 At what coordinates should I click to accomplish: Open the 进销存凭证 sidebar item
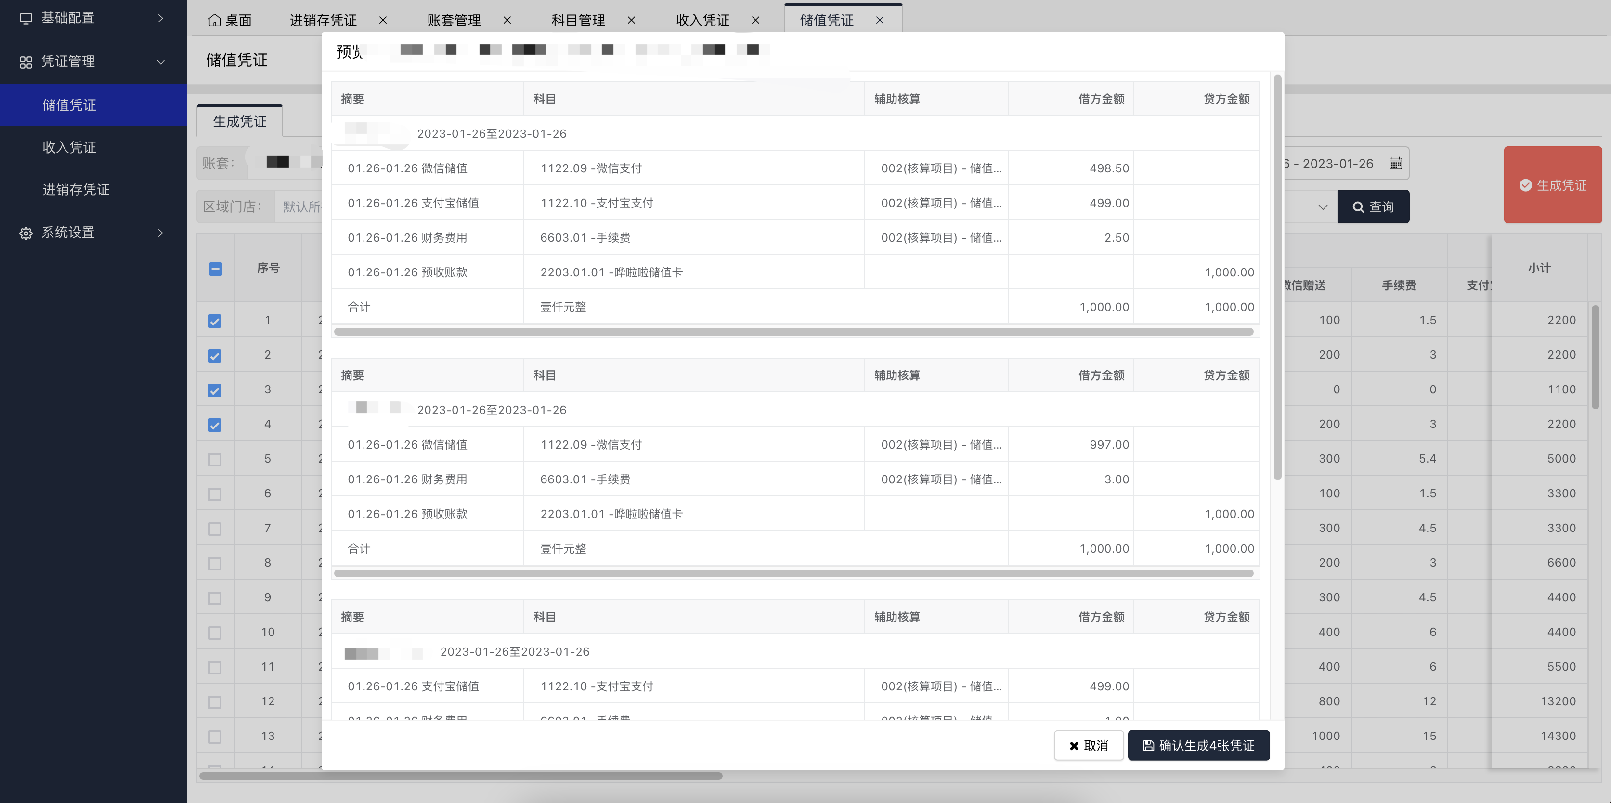click(x=93, y=190)
